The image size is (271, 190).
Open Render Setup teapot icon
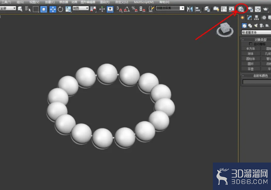tap(250, 9)
